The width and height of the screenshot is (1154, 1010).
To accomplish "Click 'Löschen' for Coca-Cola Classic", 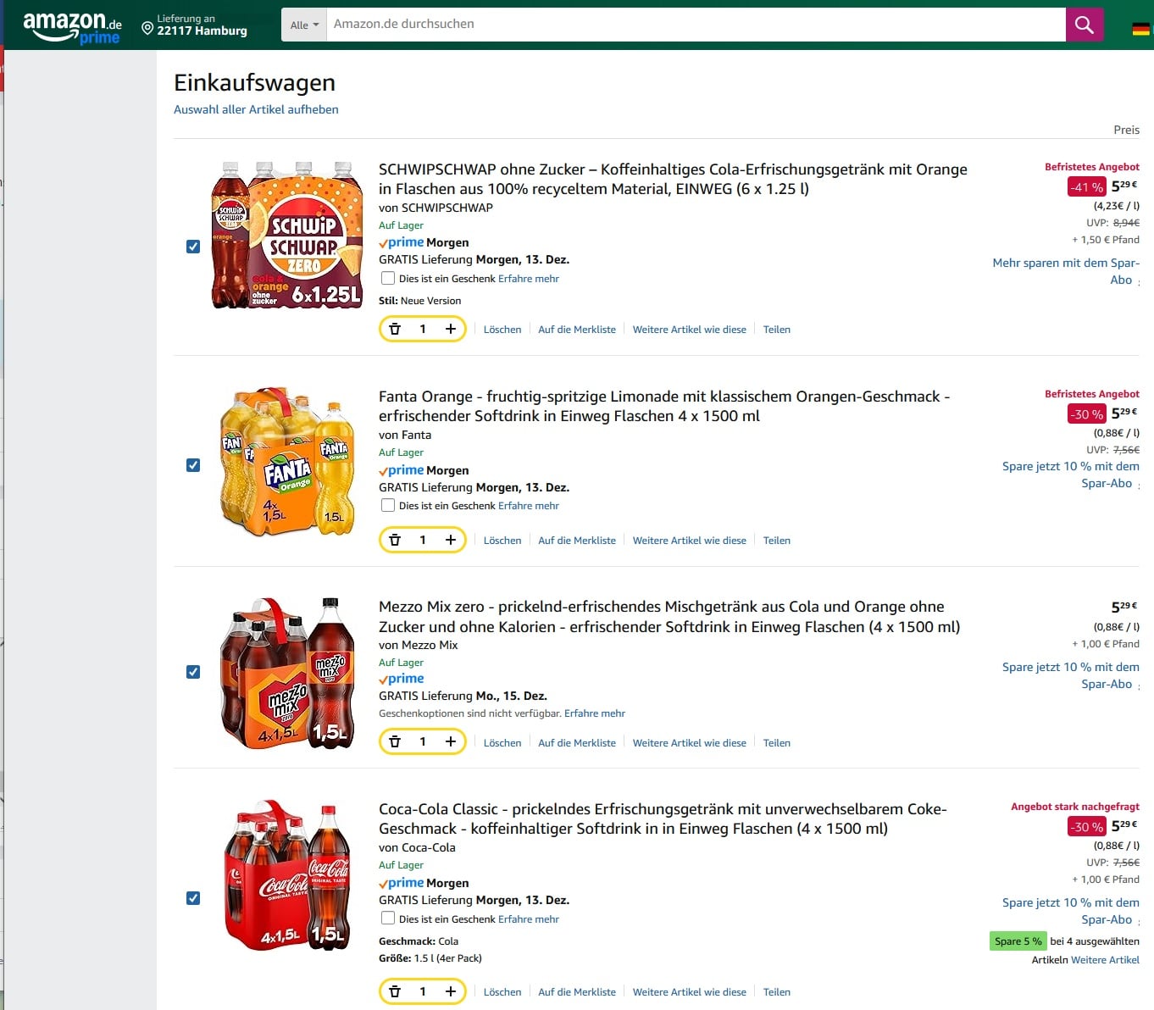I will coord(502,992).
